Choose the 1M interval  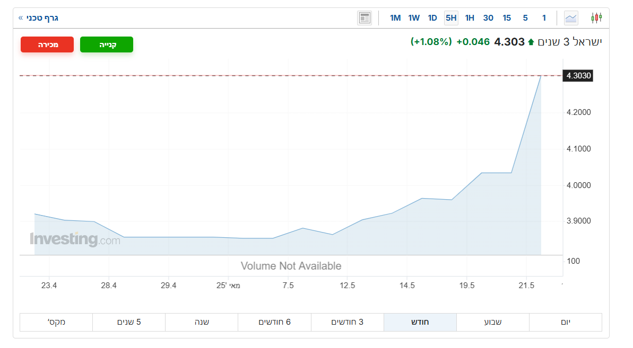coord(395,18)
